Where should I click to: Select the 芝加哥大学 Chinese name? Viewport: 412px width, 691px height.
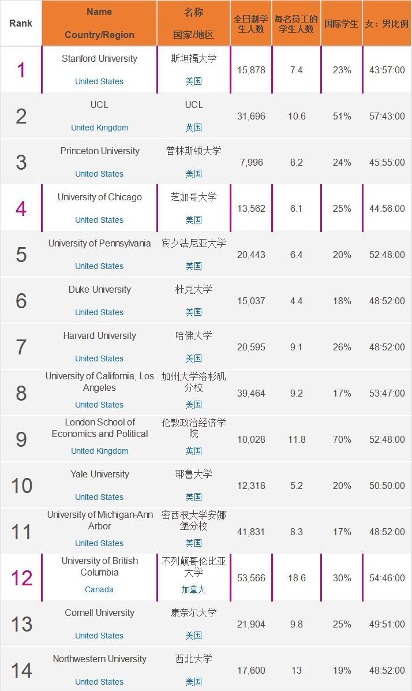pos(194,197)
